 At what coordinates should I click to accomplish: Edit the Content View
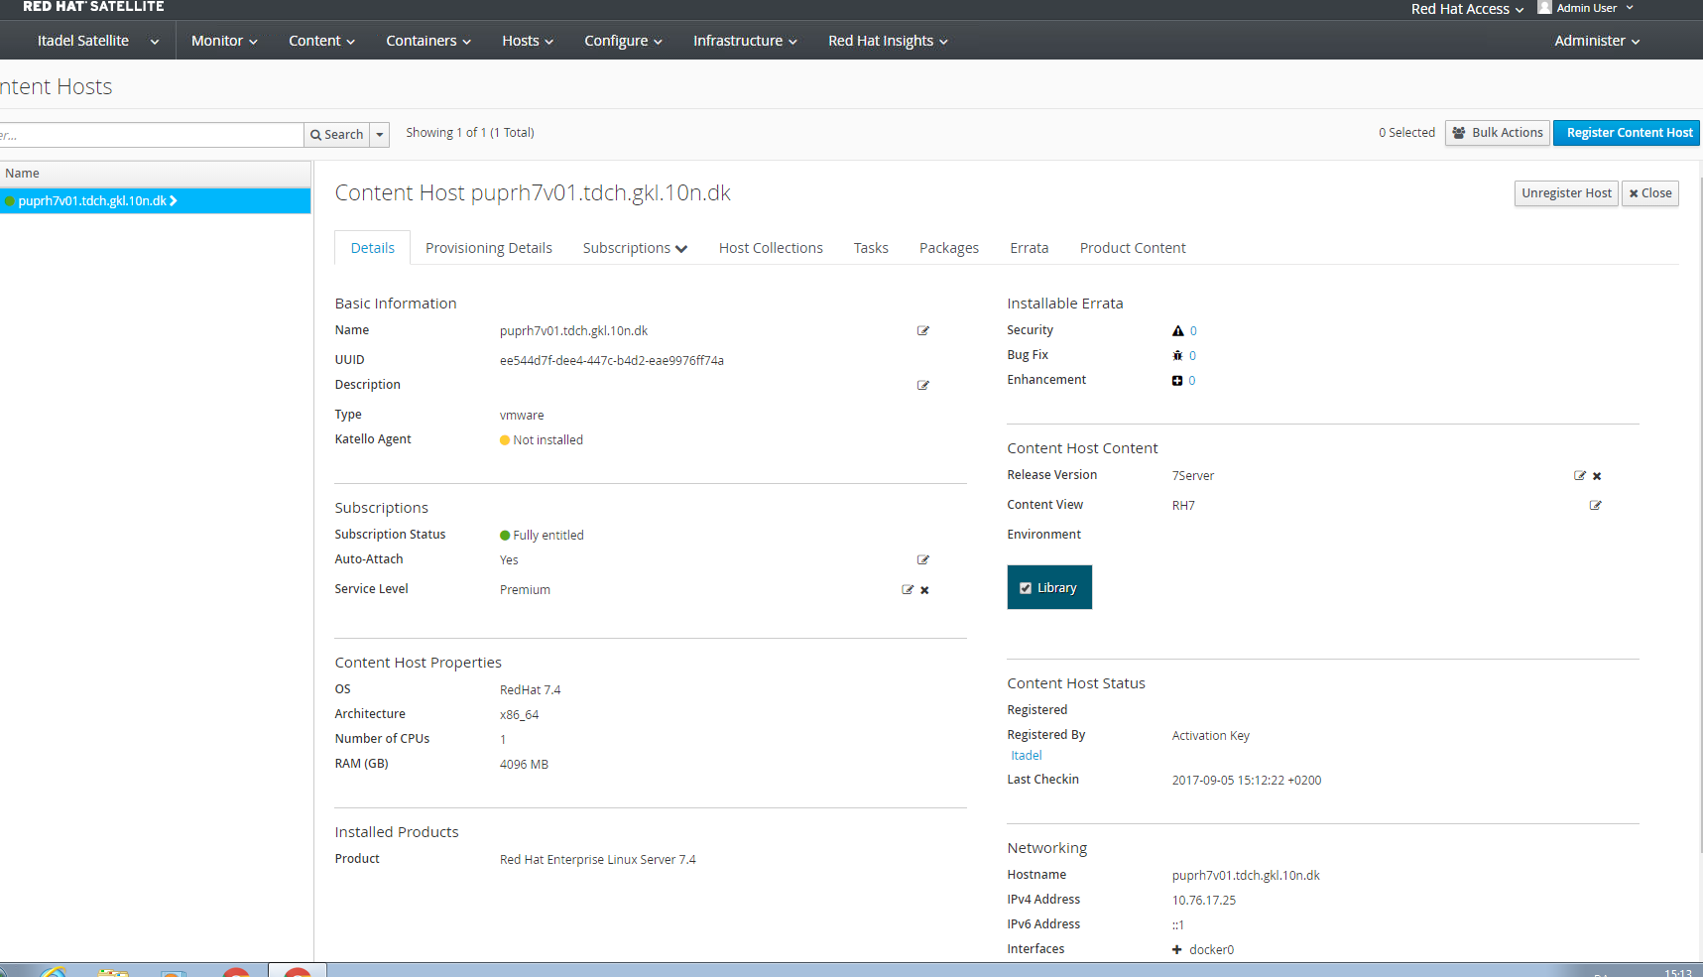1596,505
